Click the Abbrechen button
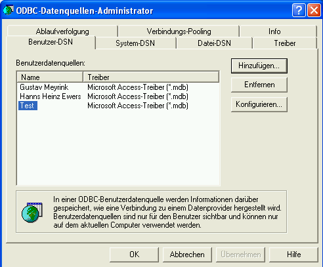323x267 pixels. (187, 255)
